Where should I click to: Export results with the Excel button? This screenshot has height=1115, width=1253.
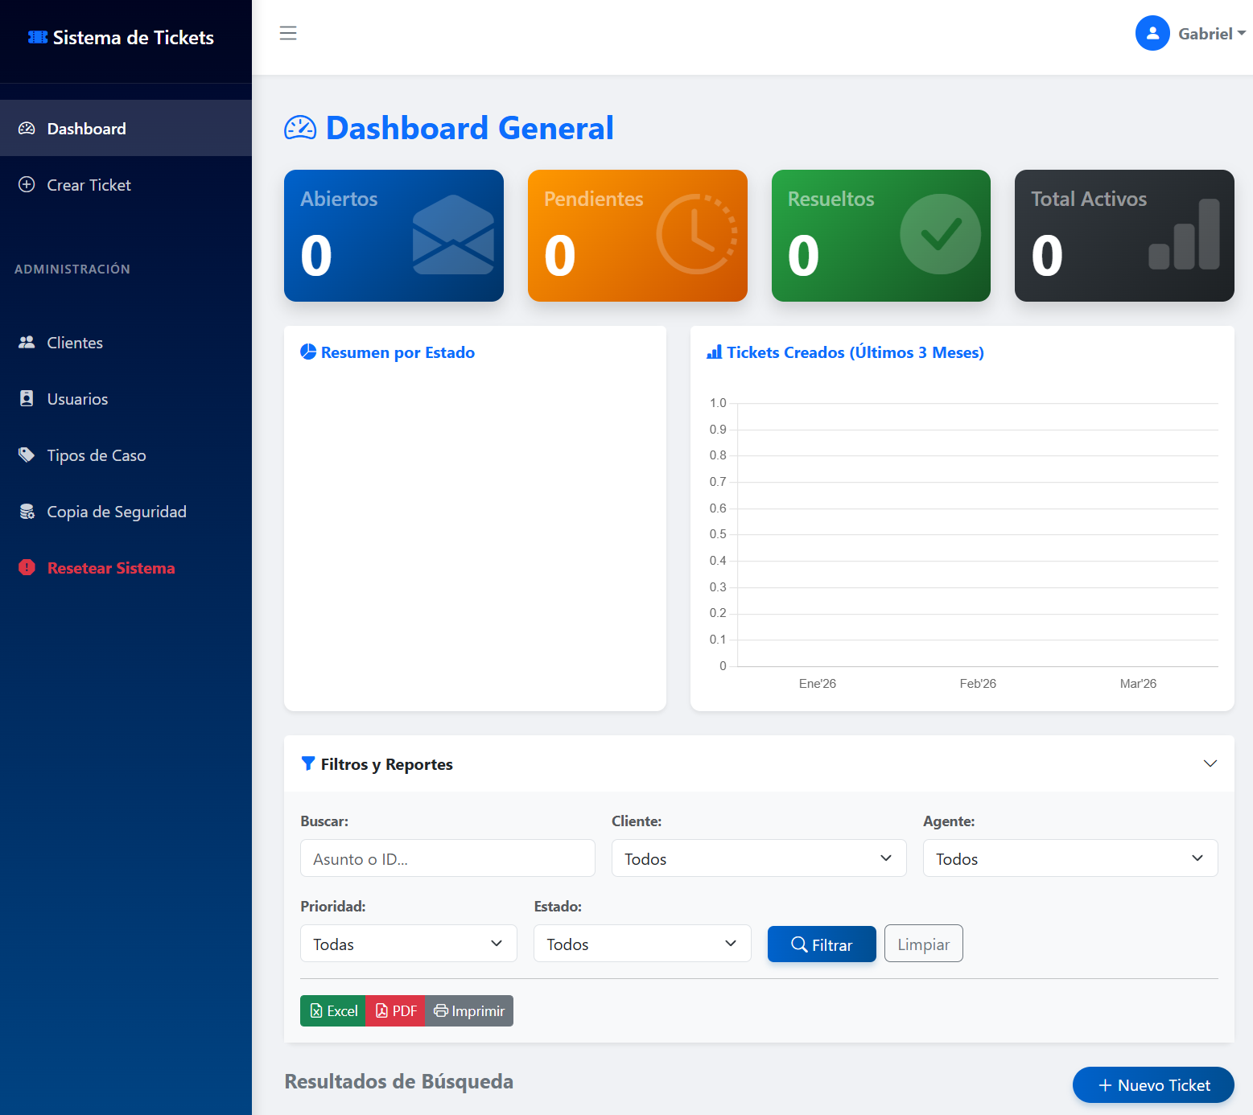(x=333, y=1011)
